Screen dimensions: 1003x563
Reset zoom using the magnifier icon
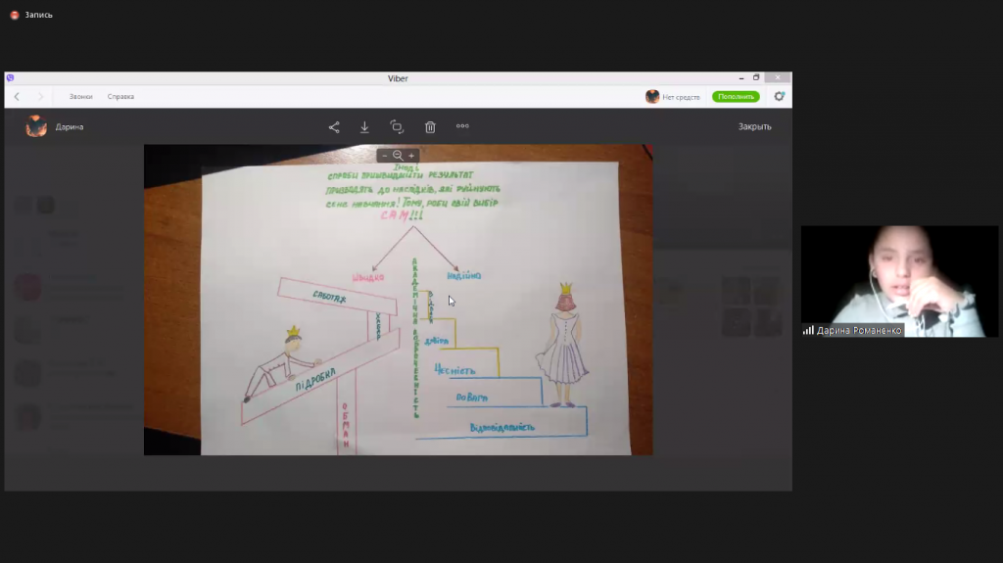398,156
